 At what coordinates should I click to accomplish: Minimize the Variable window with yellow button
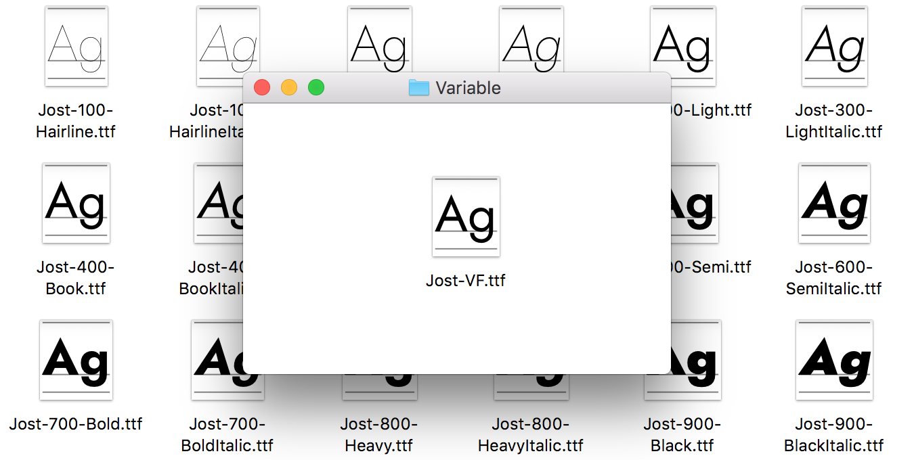(289, 87)
